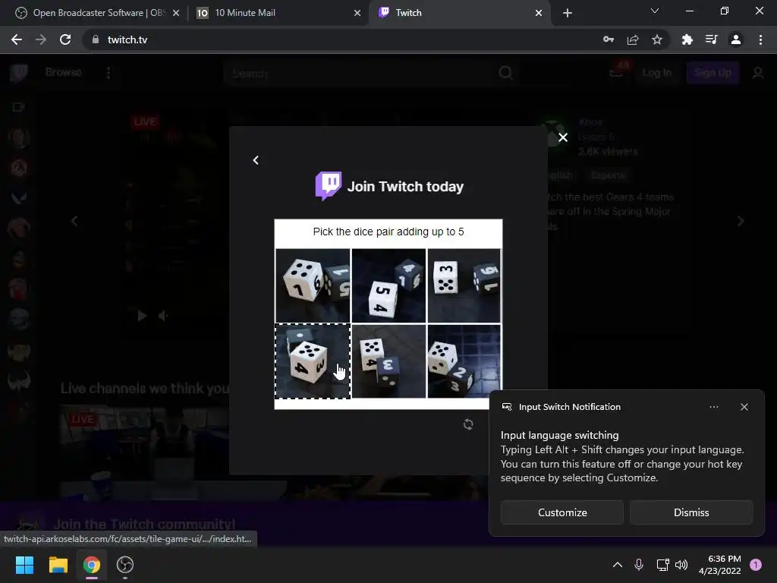Close the 10 Minute Mail tab
Viewport: 777px width, 583px height.
[x=357, y=13]
